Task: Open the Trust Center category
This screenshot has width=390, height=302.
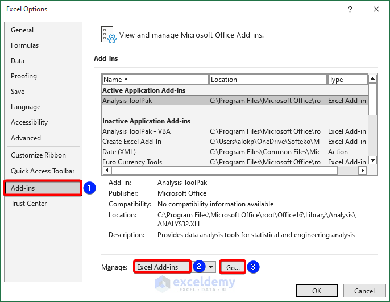Action: click(x=29, y=204)
